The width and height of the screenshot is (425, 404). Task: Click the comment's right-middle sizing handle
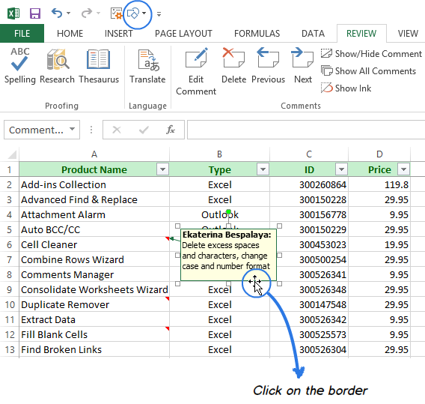point(279,255)
